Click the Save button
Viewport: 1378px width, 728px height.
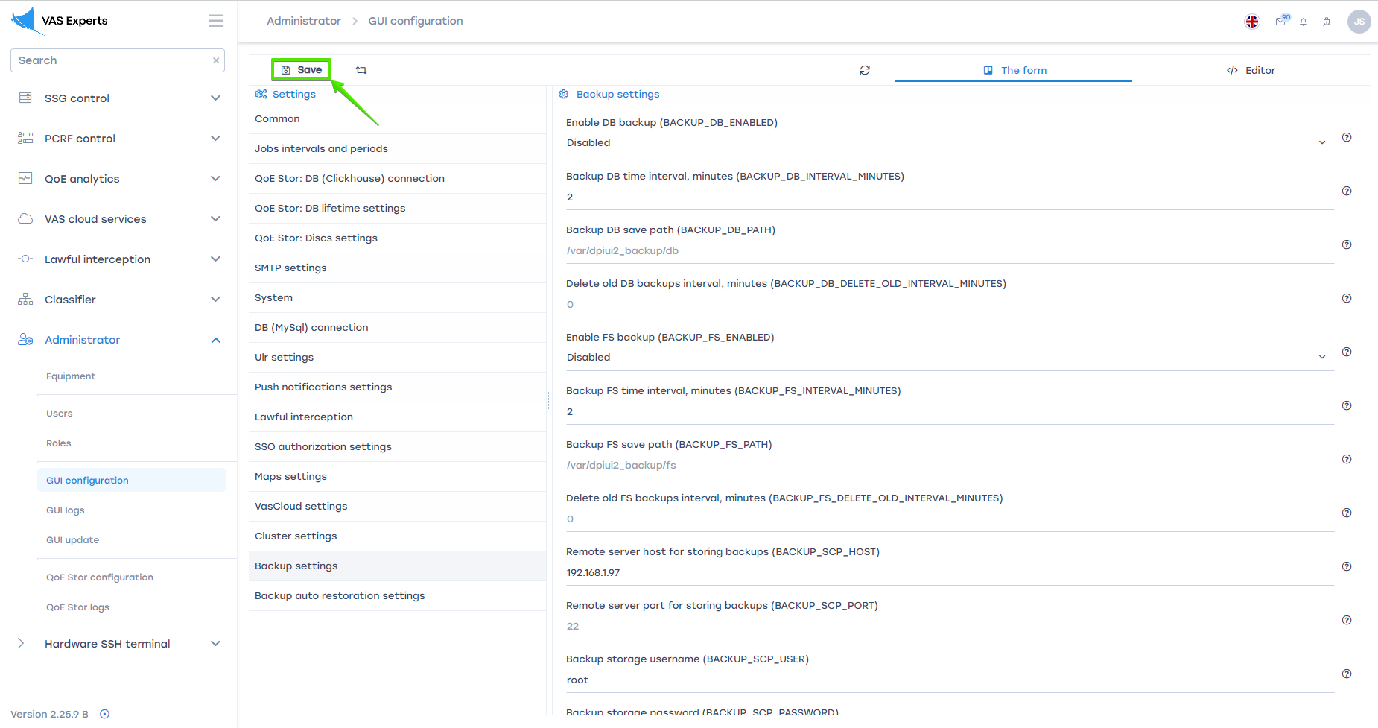pyautogui.click(x=302, y=70)
